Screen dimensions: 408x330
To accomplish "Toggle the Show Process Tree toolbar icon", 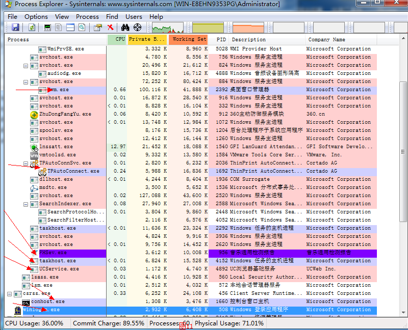I will 58,28.
